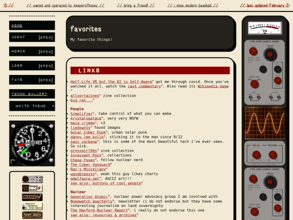Expand the FAVS menu section

[32, 80]
